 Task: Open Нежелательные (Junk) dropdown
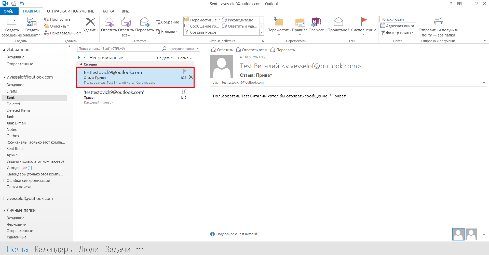coord(63,33)
